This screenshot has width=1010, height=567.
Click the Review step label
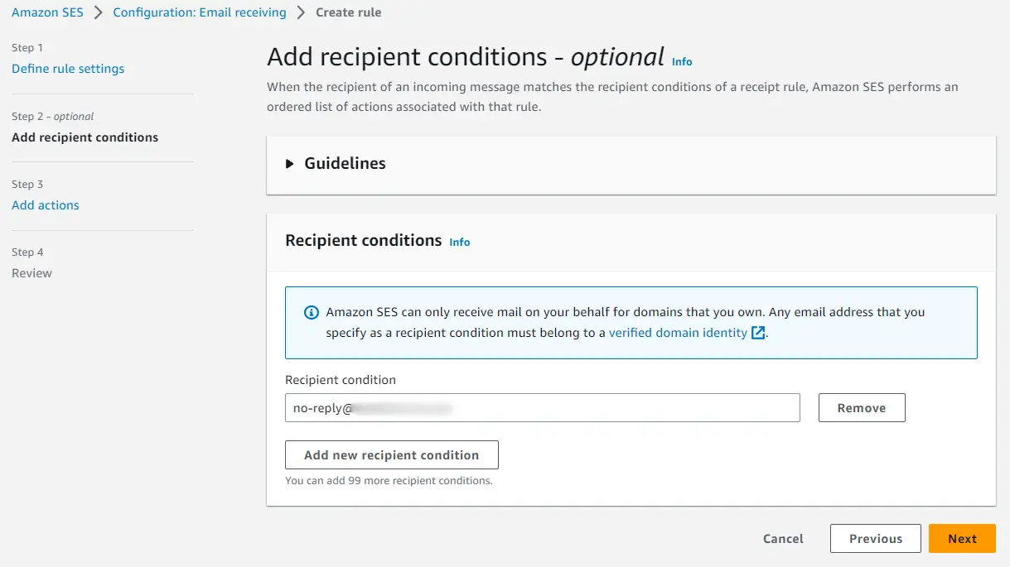click(x=31, y=273)
